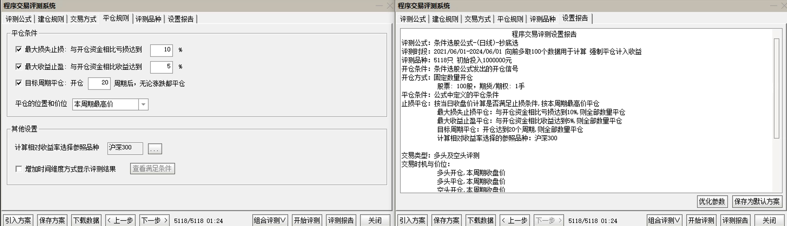
Task: Check 增加时间维度方式显示评测结果 option
Action: coord(19,169)
